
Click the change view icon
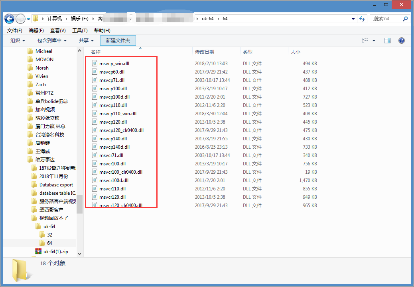click(365, 41)
